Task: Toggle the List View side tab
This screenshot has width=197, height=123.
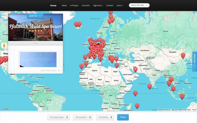Action: click(195, 61)
